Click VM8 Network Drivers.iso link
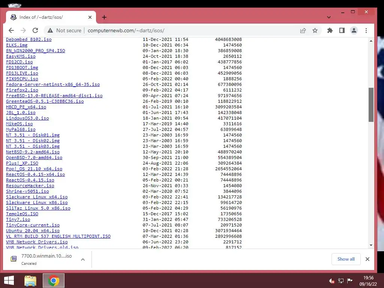 point(37,242)
